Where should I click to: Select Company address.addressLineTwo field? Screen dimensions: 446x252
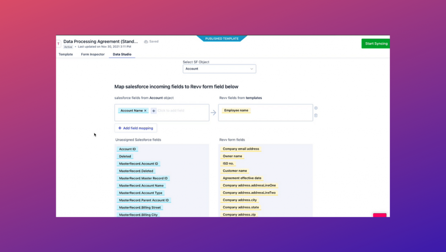(249, 193)
